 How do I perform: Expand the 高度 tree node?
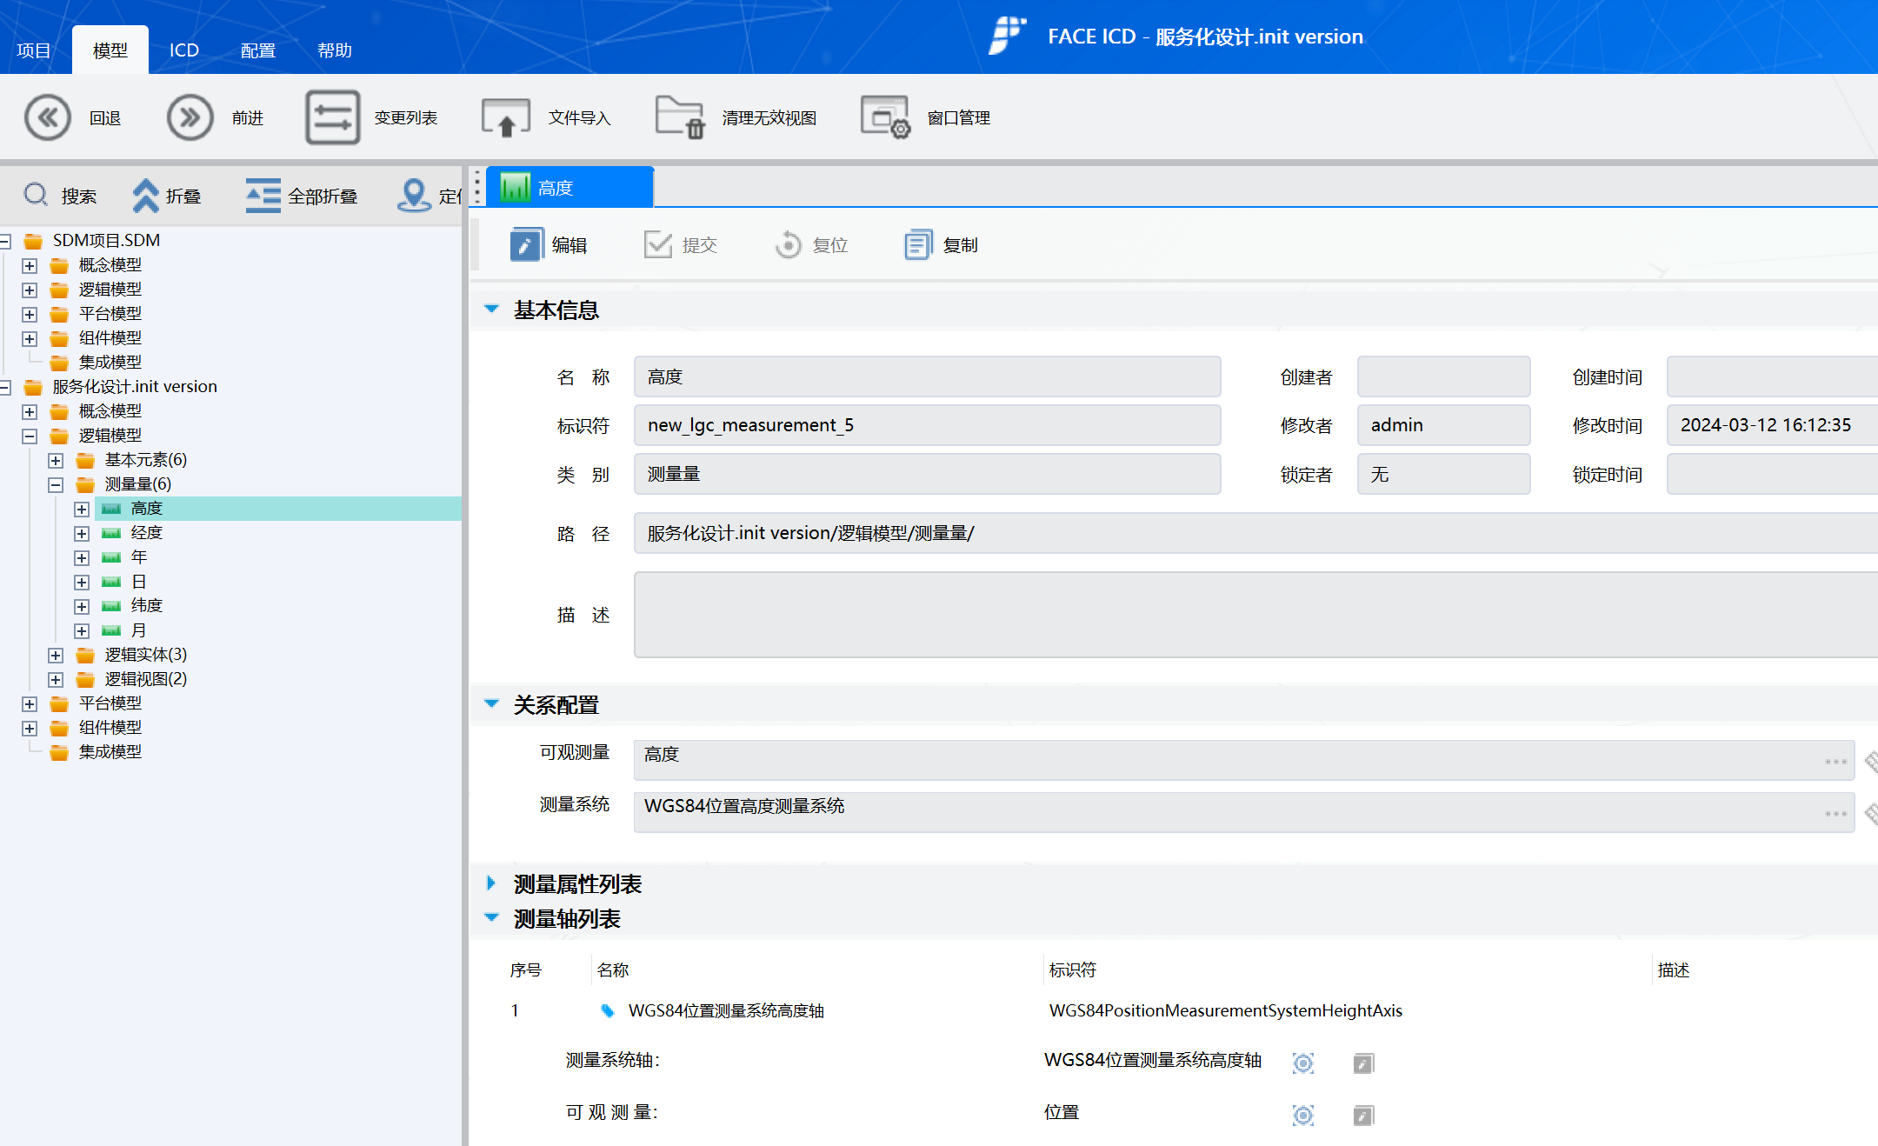tap(82, 509)
